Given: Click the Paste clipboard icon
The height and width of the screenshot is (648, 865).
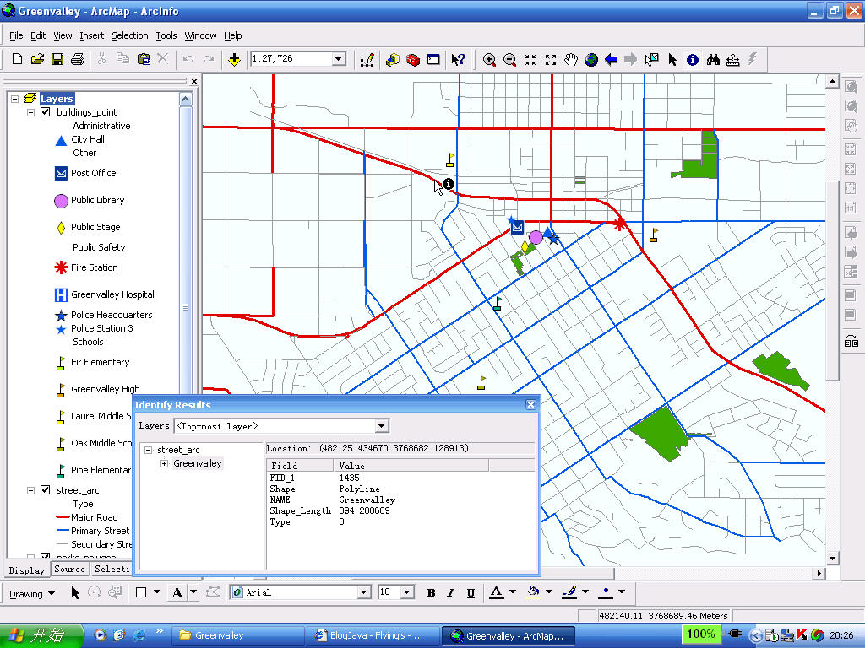Looking at the screenshot, I should [144, 59].
